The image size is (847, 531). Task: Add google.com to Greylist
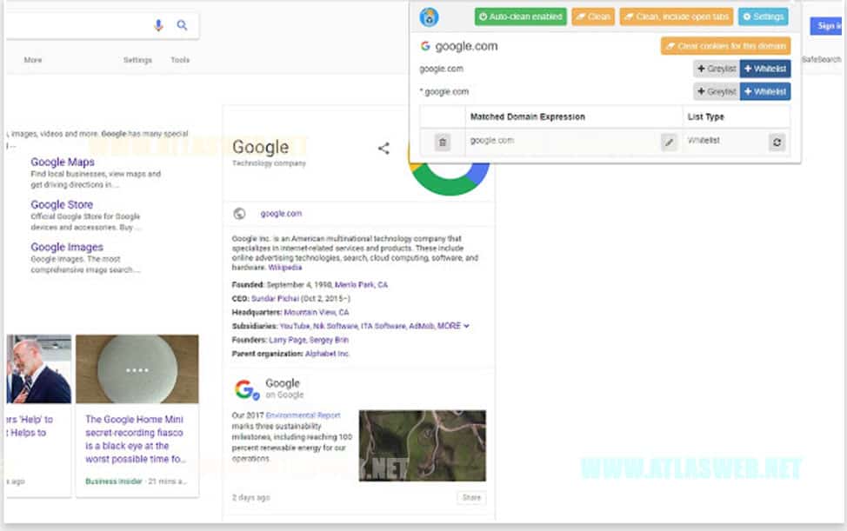717,69
